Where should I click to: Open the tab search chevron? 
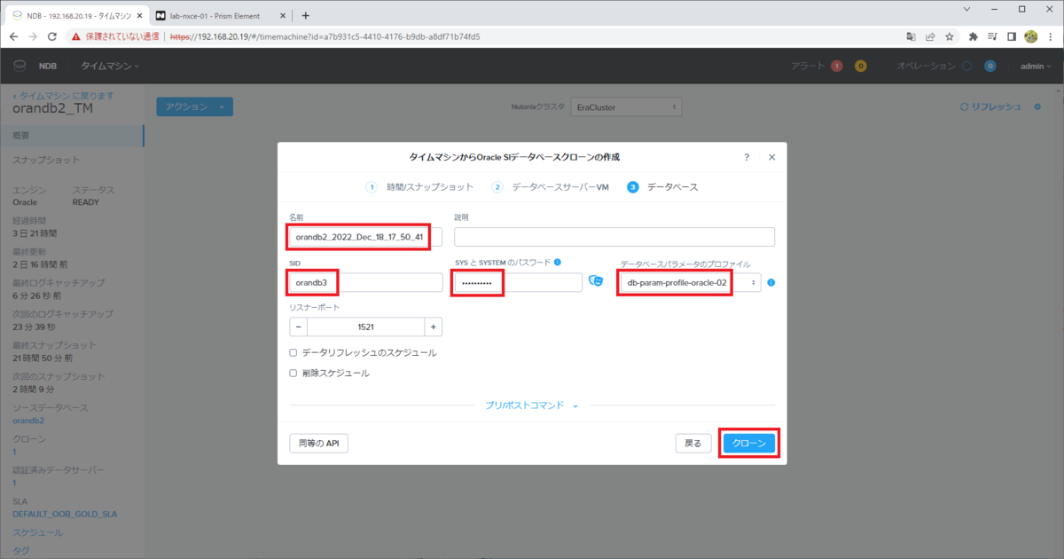pyautogui.click(x=966, y=9)
